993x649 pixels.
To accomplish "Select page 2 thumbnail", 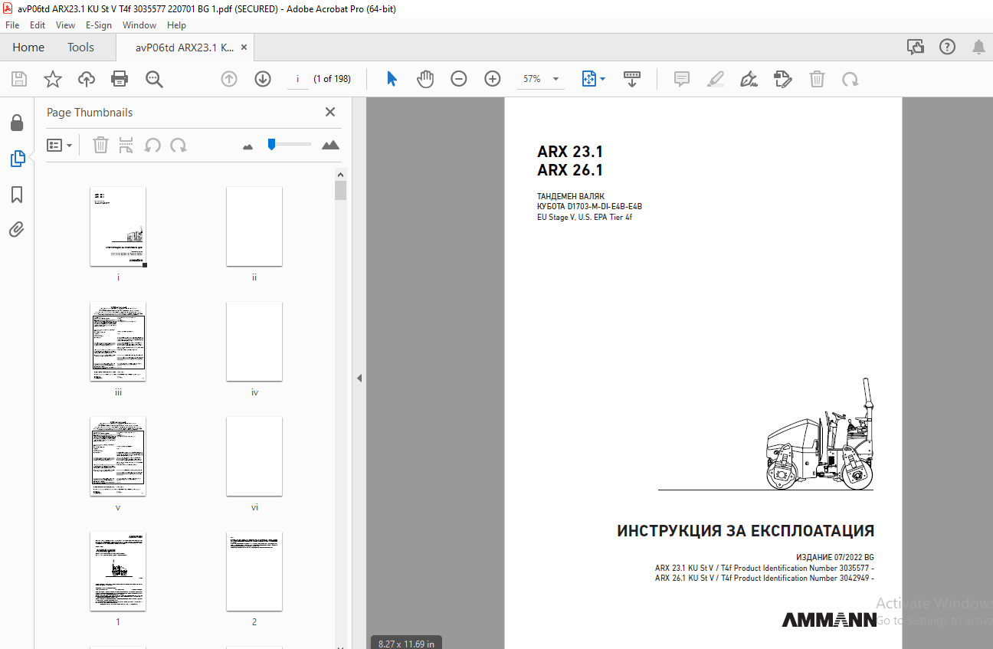I will coord(254,572).
